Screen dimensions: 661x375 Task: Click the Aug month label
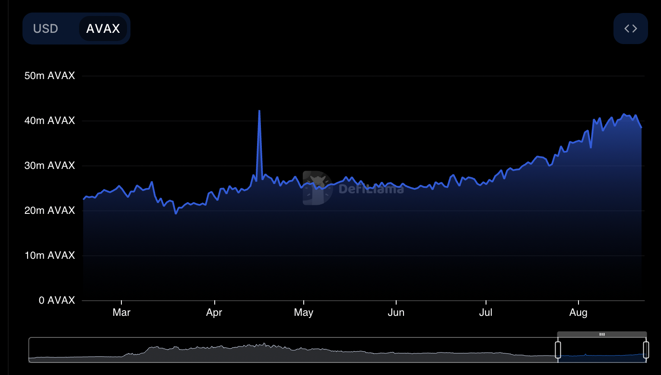(578, 312)
